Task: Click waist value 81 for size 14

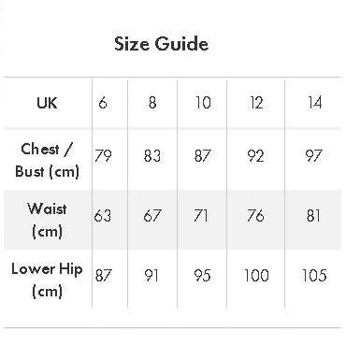Action: coord(313,216)
